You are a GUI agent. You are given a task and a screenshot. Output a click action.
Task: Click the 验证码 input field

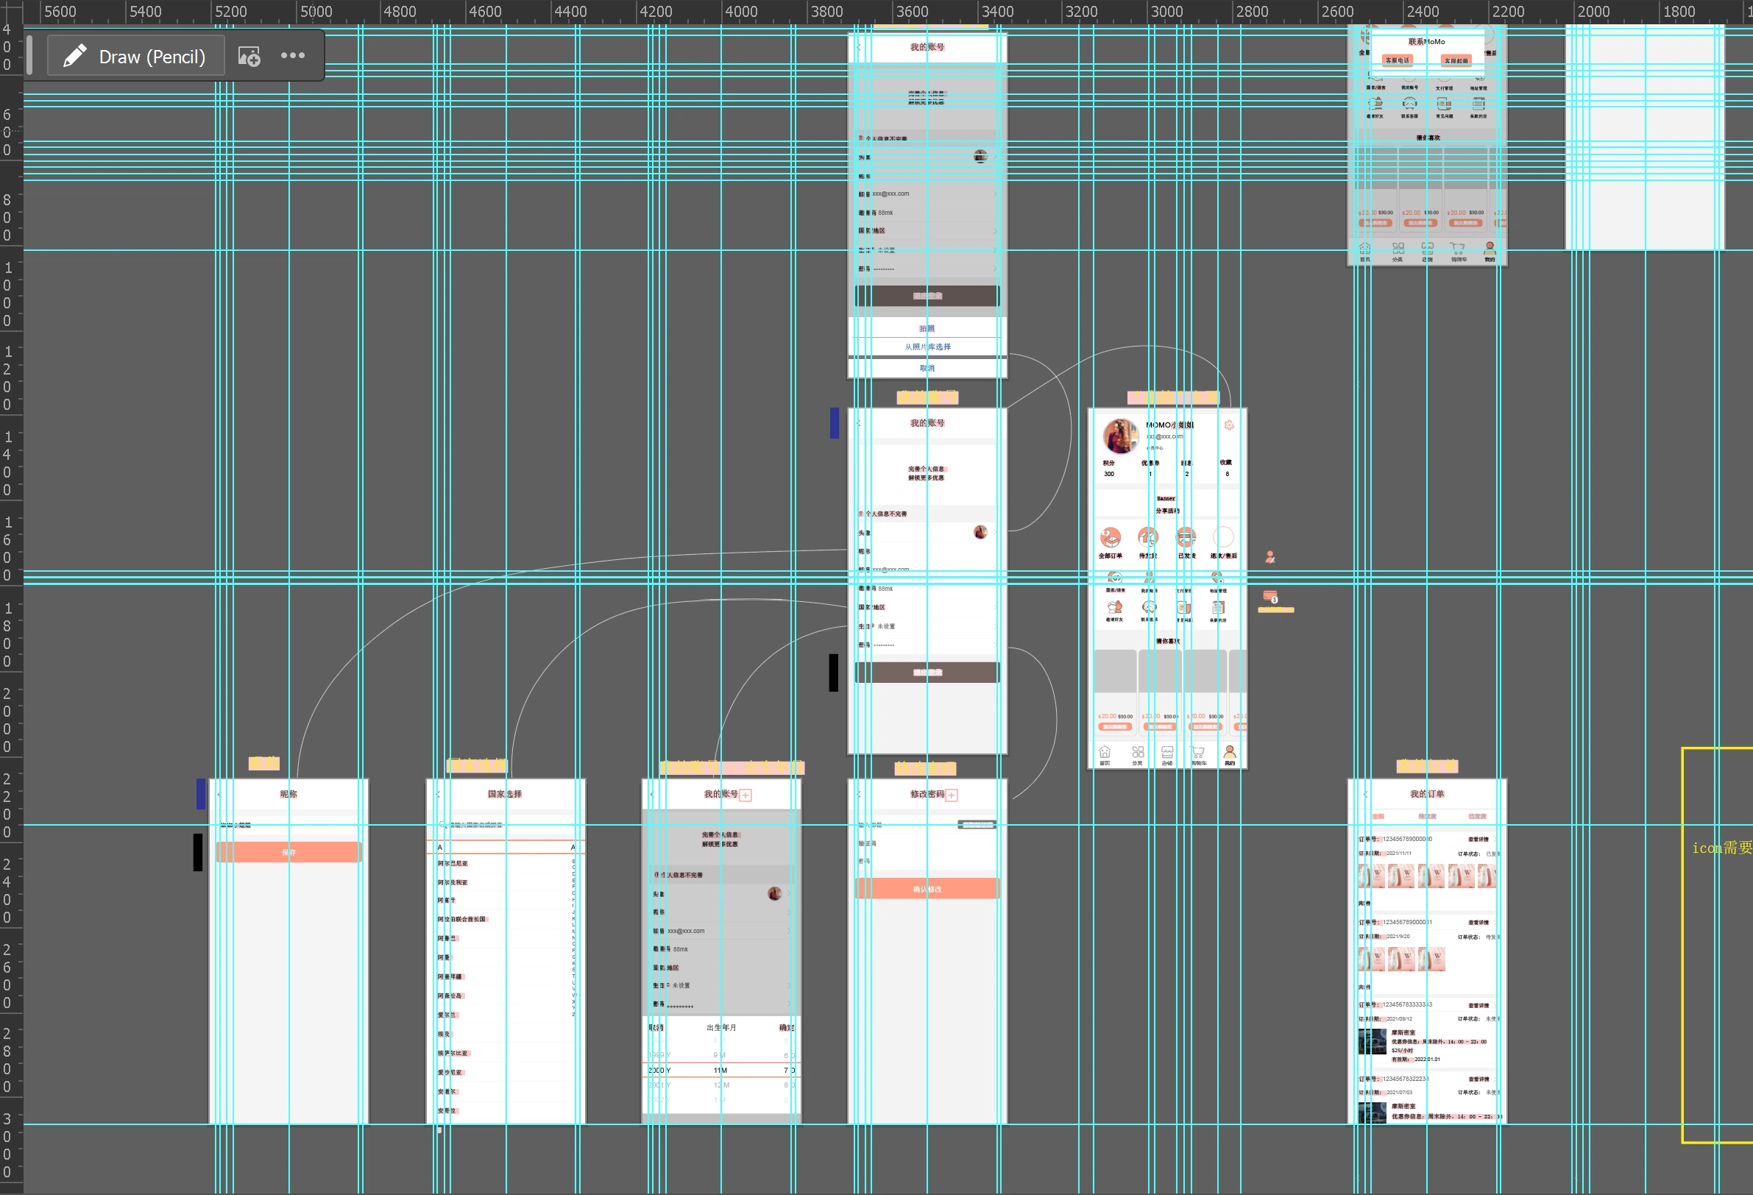[x=927, y=843]
